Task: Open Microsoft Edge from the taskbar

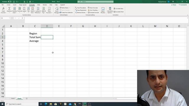Action: coord(46,104)
